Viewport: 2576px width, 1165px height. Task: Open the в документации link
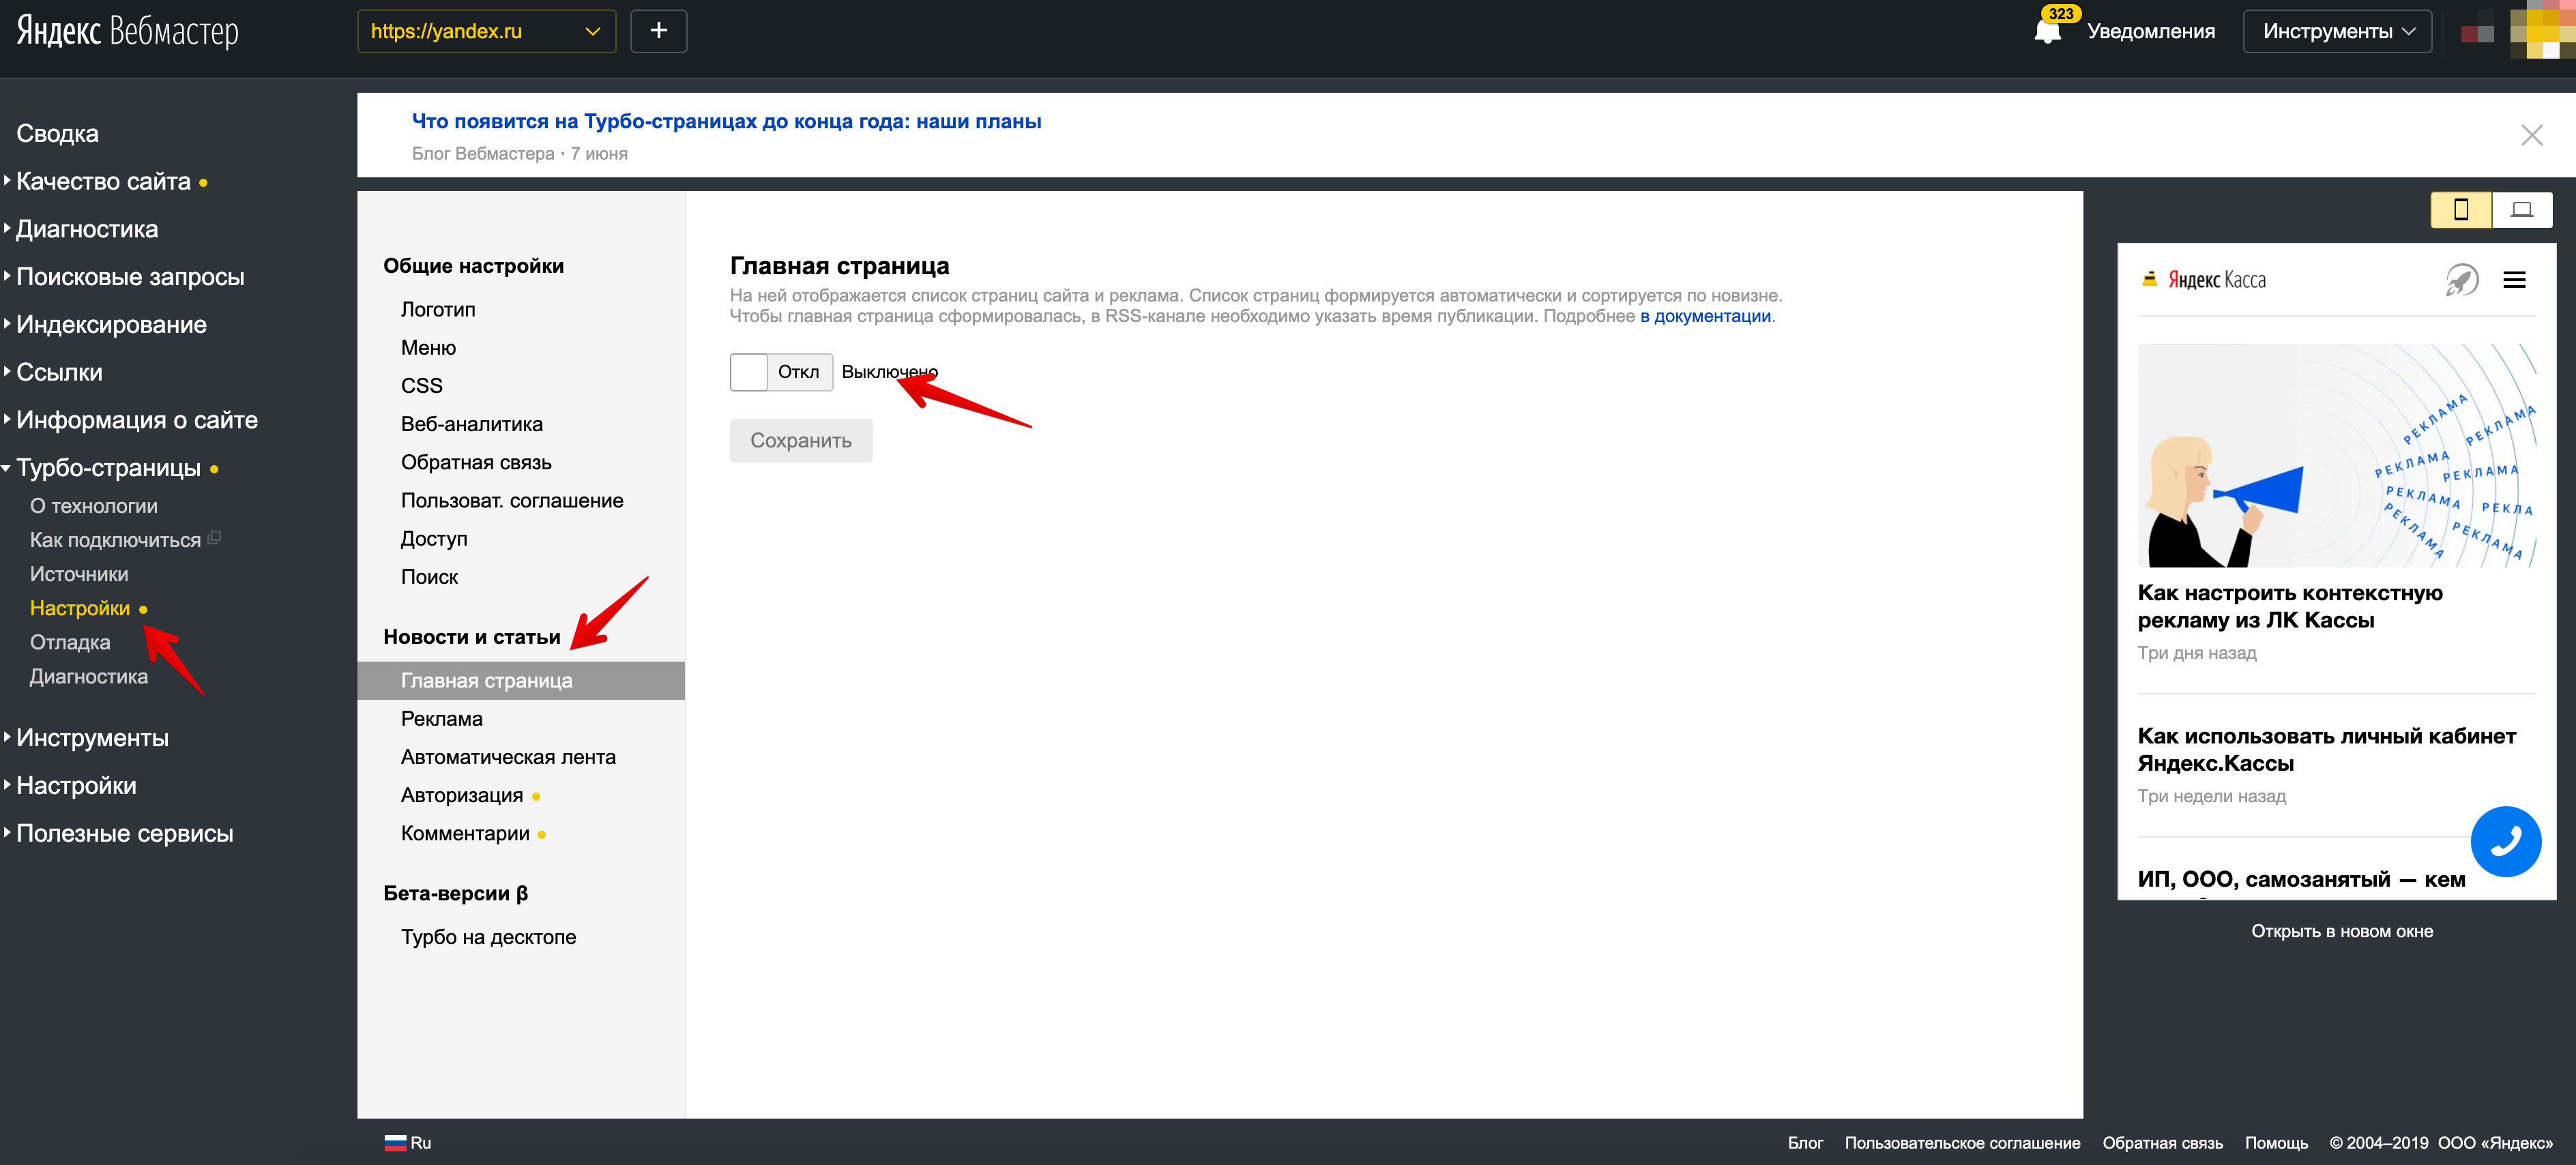(1704, 316)
